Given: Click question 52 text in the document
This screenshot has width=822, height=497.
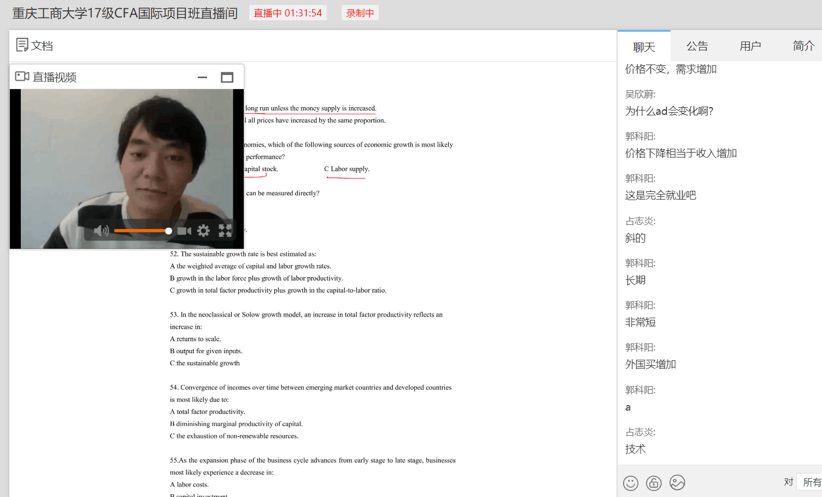Looking at the screenshot, I should click(243, 254).
